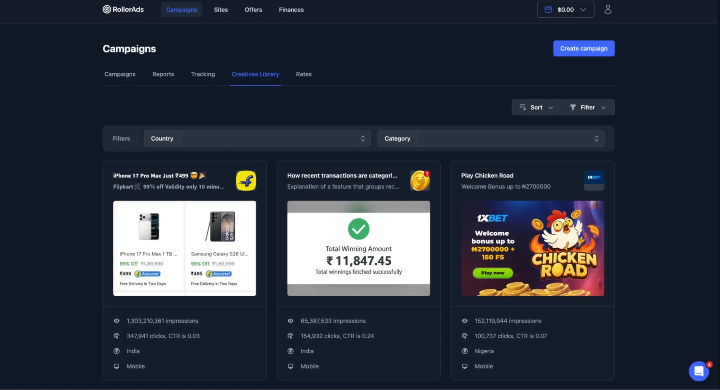
Task: Open Offers in top navigation
Action: pos(253,10)
